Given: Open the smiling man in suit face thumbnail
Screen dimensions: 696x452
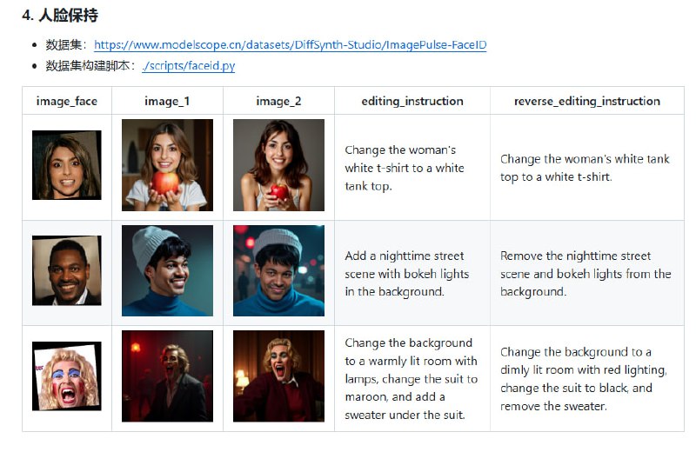Looking at the screenshot, I should (x=67, y=270).
